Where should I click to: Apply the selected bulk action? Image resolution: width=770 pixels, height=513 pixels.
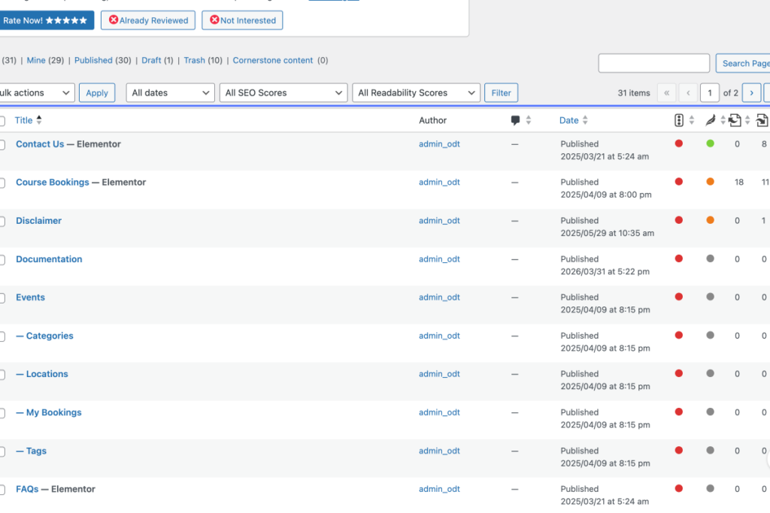pyautogui.click(x=97, y=92)
